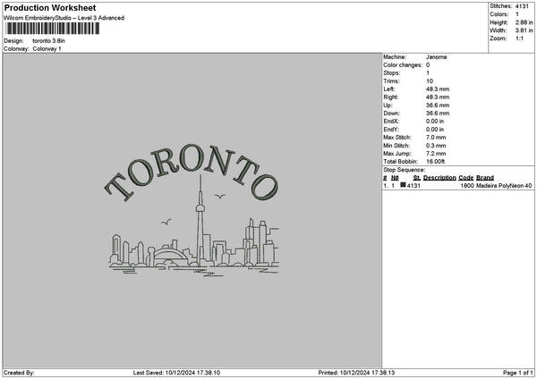The image size is (537, 379).
Task: Click the Printed timestamp
Action: click(x=356, y=373)
